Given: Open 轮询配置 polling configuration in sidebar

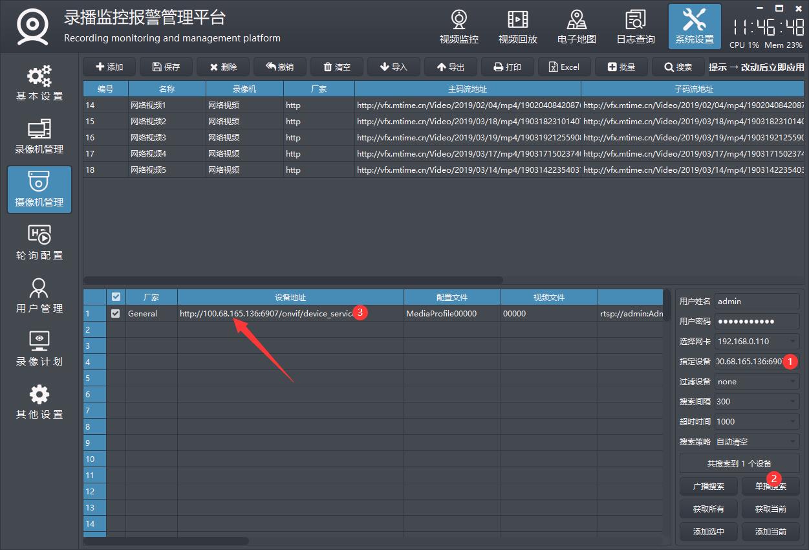Looking at the screenshot, I should pyautogui.click(x=39, y=243).
